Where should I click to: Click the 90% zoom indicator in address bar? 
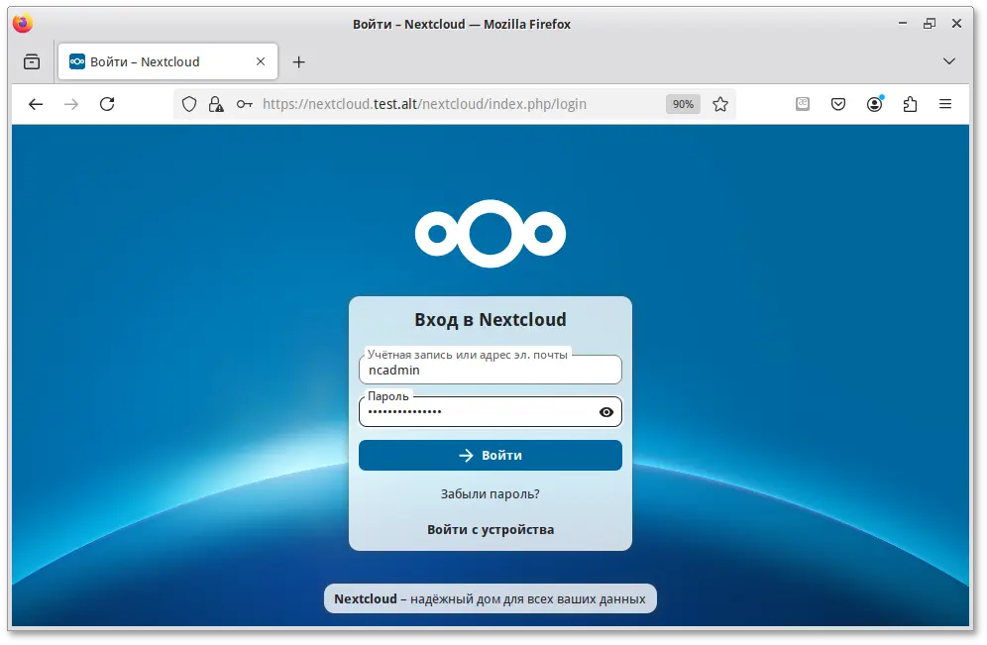click(x=682, y=103)
